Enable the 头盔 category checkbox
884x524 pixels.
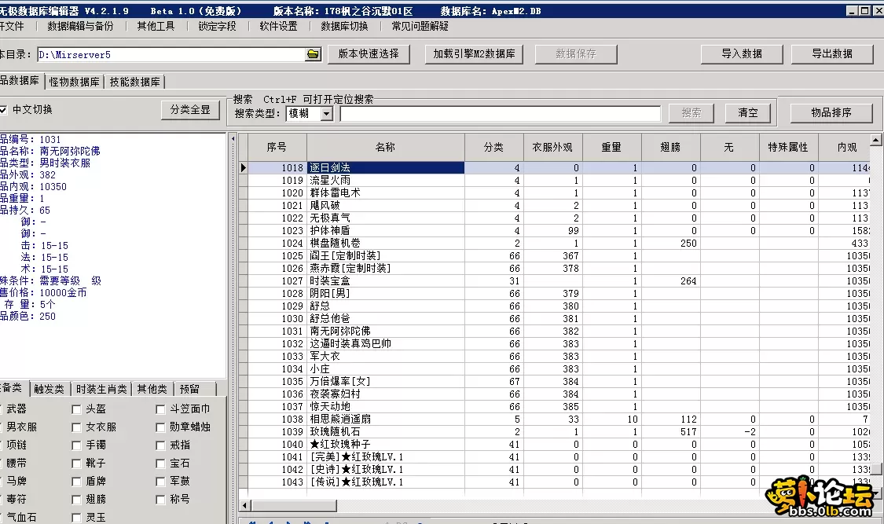(76, 409)
